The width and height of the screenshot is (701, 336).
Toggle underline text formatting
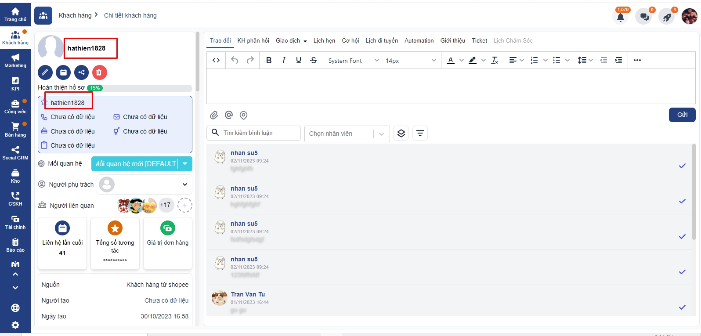(x=299, y=61)
